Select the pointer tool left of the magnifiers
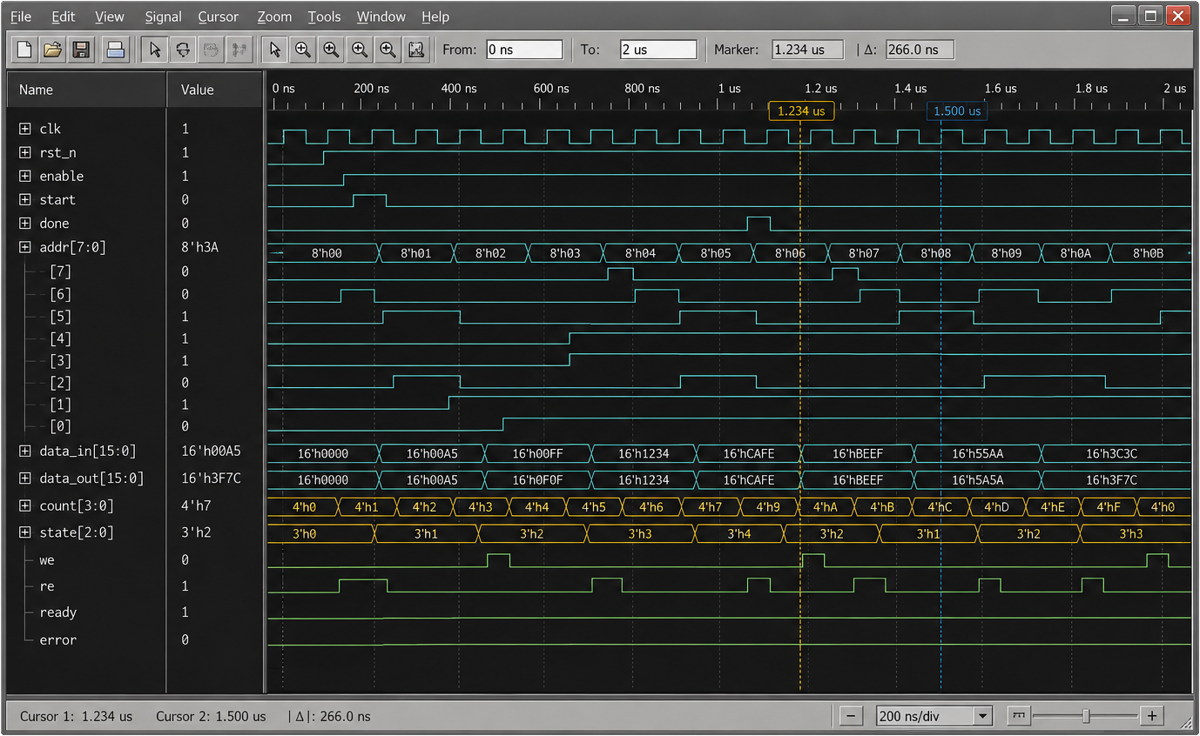The height and width of the screenshot is (736, 1200). click(x=274, y=50)
